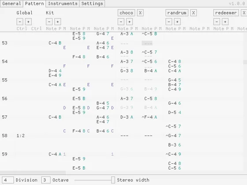247x185 pixels.
Task: Click the Stereo width slider handle
Action: pyautogui.click(x=113, y=180)
